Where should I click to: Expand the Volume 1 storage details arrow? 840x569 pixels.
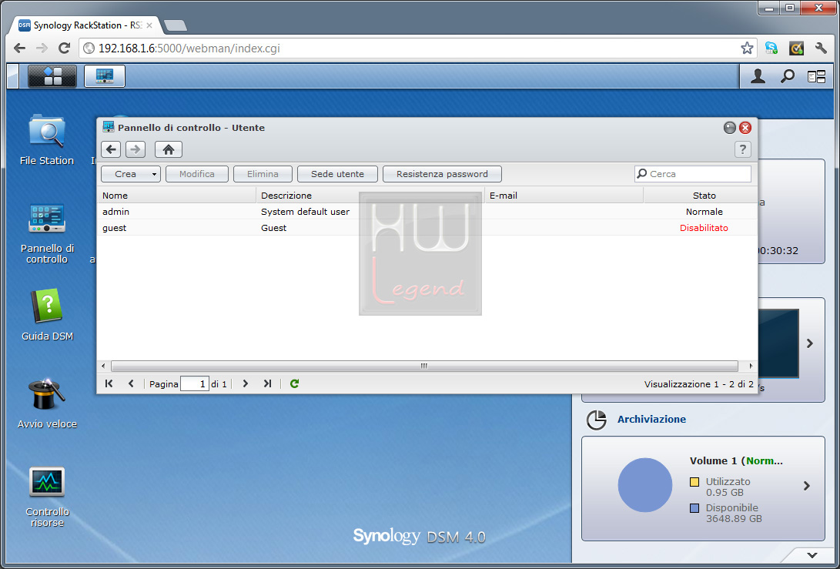pos(807,486)
